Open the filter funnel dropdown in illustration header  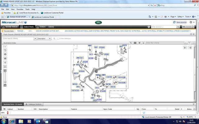189,43
